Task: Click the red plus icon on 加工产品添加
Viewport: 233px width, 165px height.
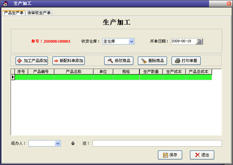Action: 19,60
